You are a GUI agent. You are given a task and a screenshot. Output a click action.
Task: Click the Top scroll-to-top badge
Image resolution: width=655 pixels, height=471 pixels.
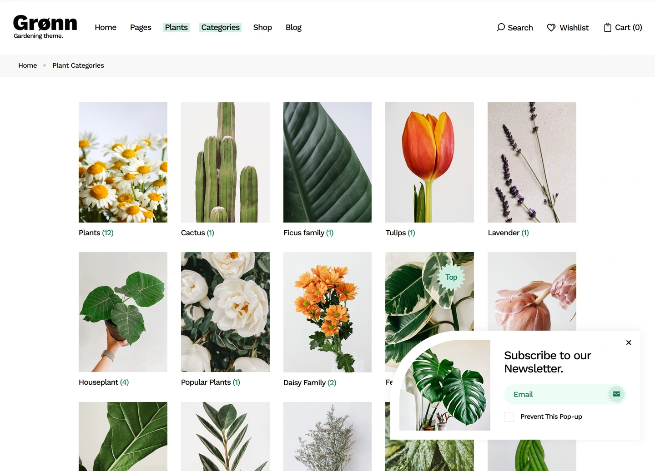click(x=451, y=277)
